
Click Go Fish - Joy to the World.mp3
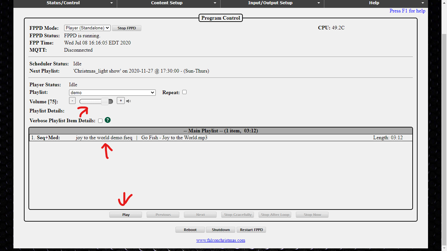[x=174, y=138]
